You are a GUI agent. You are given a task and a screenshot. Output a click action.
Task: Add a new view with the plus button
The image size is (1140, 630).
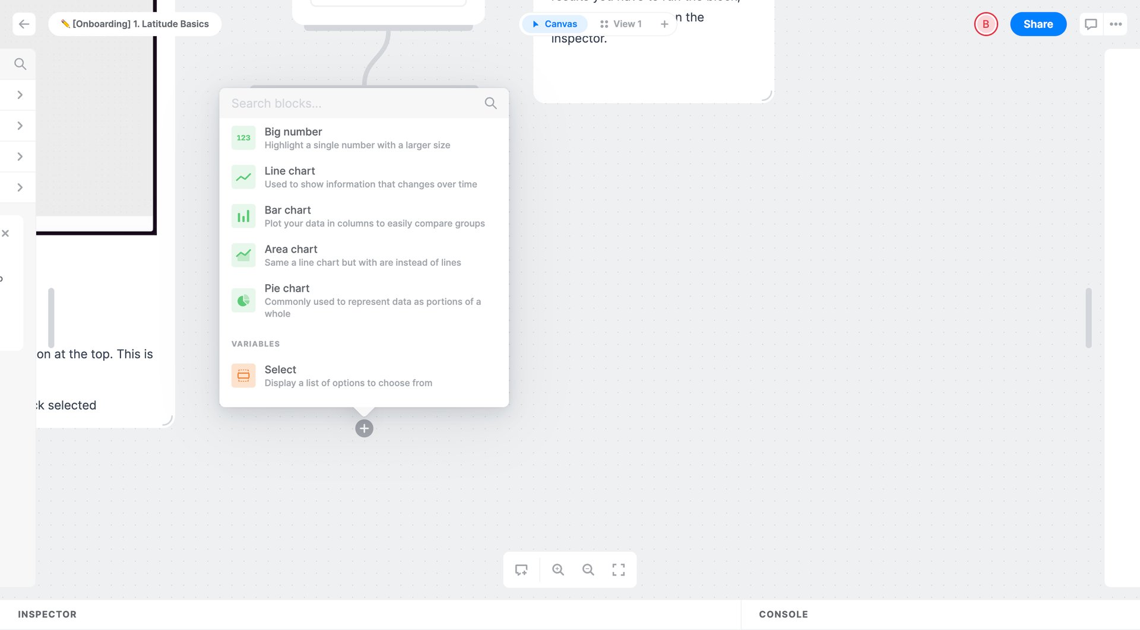(x=664, y=24)
